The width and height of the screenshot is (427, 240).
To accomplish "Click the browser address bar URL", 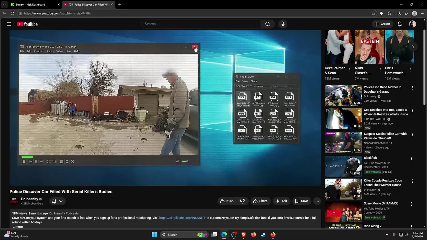I will (57, 13).
